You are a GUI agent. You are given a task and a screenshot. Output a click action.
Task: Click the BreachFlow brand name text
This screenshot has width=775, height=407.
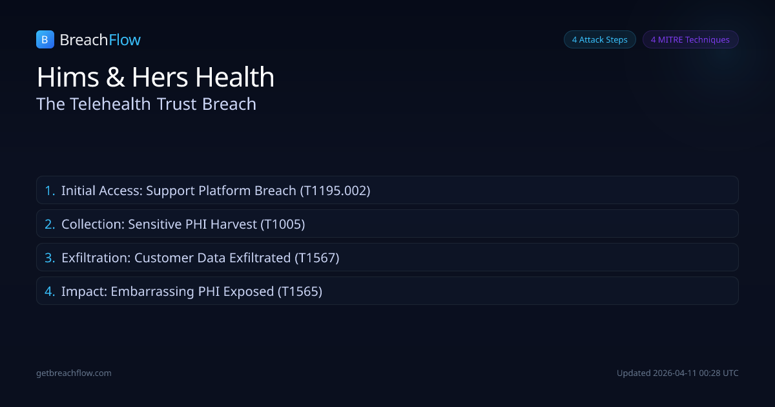(100, 40)
